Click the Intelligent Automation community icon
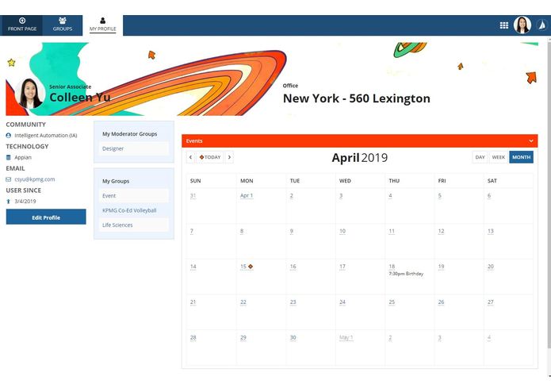 (9, 136)
